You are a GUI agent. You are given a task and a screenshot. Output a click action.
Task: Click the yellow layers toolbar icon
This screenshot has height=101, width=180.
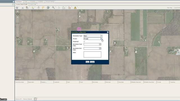point(43,8)
